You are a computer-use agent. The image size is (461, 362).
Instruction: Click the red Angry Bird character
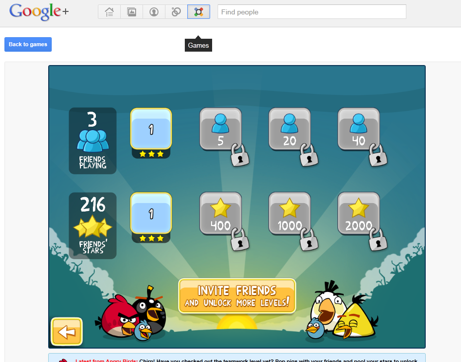[118, 317]
